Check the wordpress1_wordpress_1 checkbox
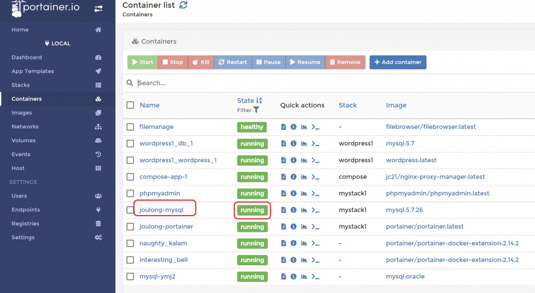The width and height of the screenshot is (535, 293). click(130, 160)
